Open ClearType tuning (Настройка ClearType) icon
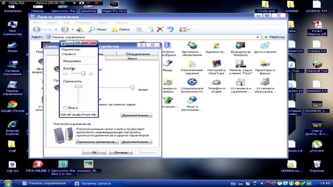The width and height of the screenshot is (333, 187). click(x=216, y=67)
